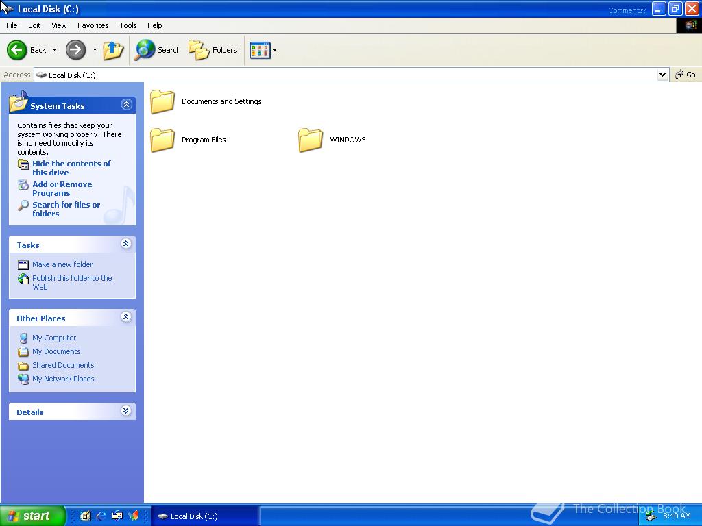This screenshot has width=702, height=526.
Task: Open the Back history dropdown arrow
Action: coord(55,49)
